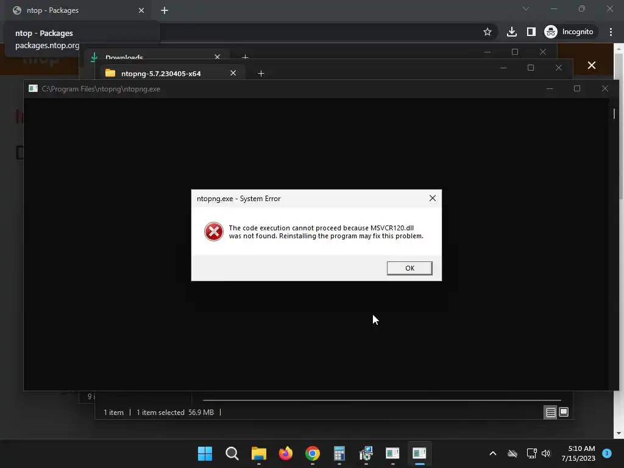Screen dimensions: 624x468
Task: Click the '1 item selected 56.9 MB' status text
Action: click(x=175, y=413)
